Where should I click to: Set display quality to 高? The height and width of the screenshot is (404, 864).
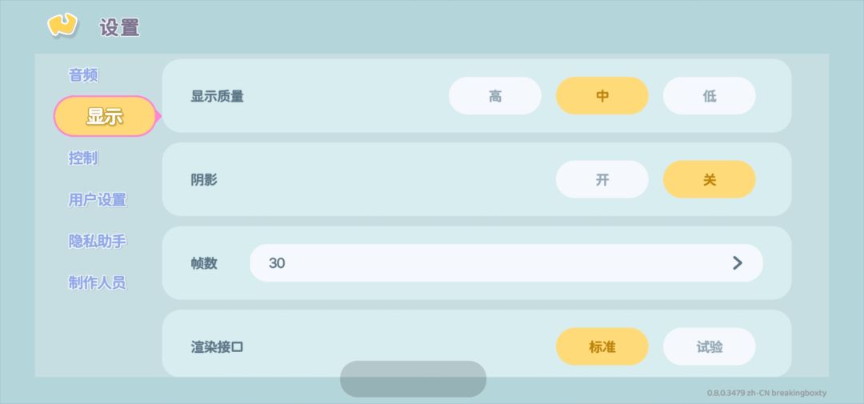[x=495, y=96]
